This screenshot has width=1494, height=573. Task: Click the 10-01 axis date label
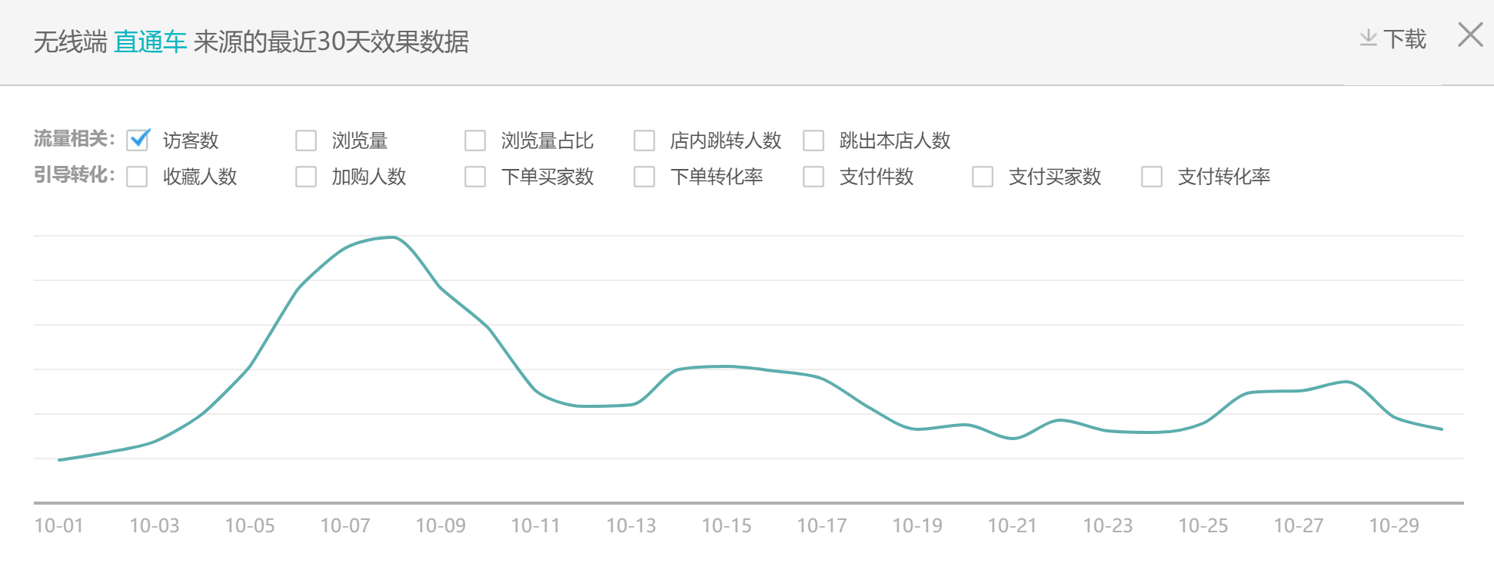[x=59, y=525]
